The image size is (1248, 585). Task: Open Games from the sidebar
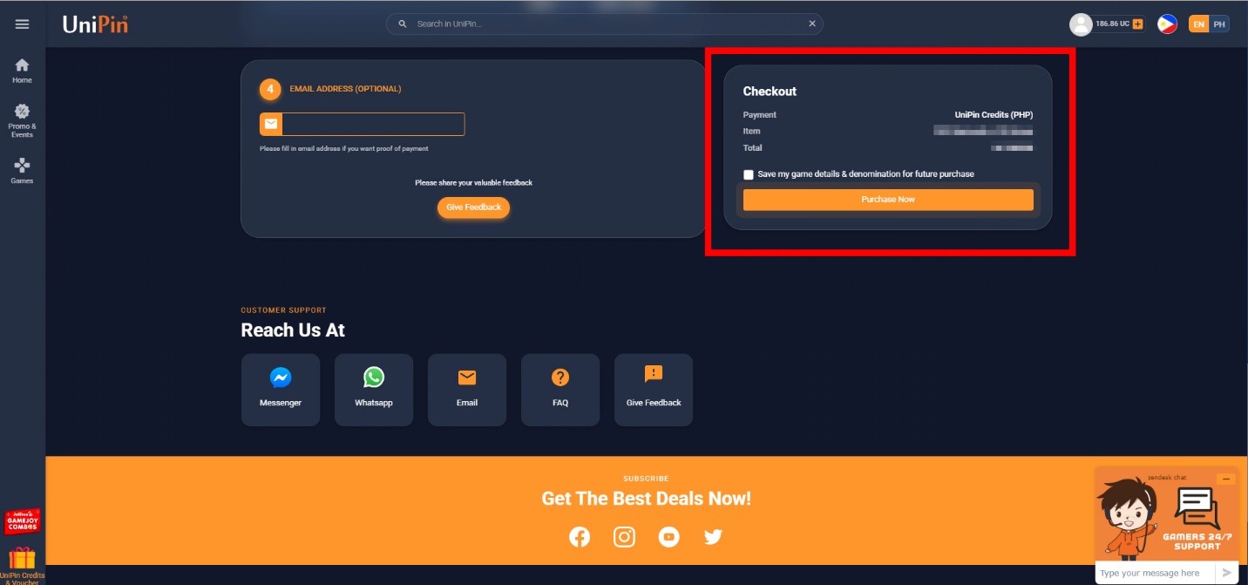coord(21,167)
